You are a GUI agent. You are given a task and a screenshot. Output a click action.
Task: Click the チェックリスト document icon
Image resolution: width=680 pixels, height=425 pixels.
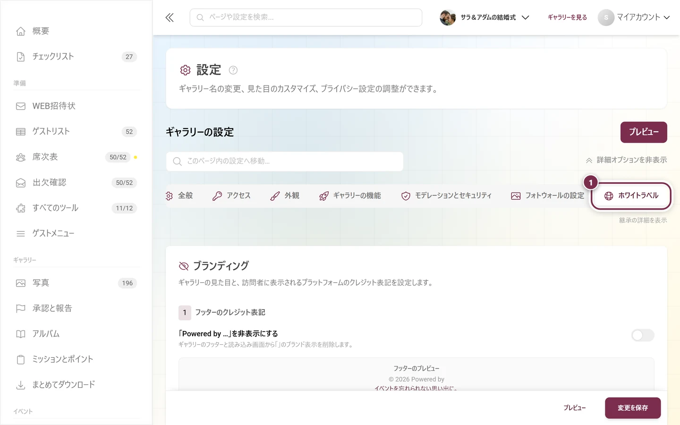coord(21,57)
